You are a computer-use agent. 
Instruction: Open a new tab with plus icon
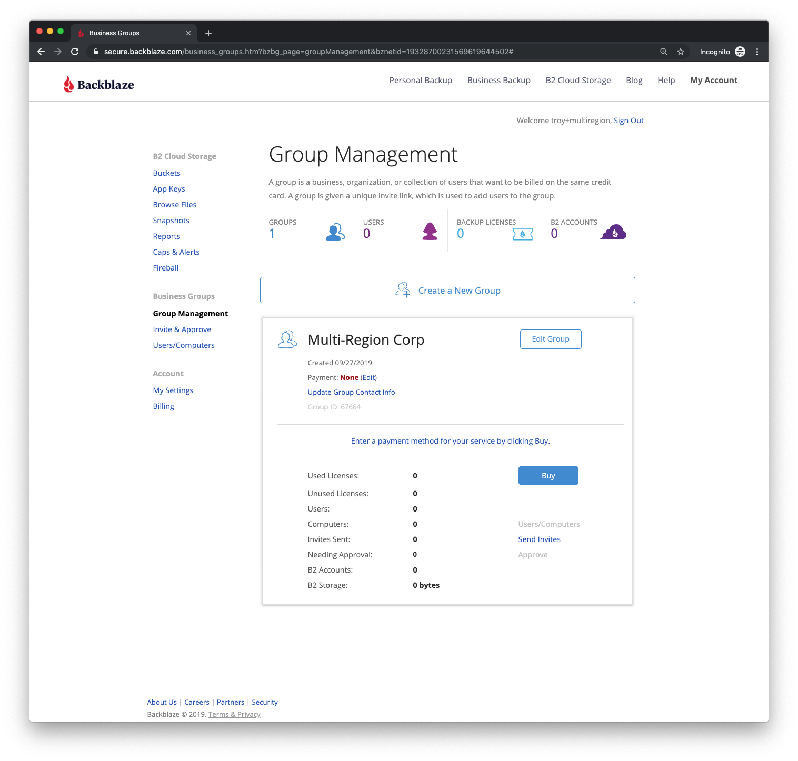208,33
